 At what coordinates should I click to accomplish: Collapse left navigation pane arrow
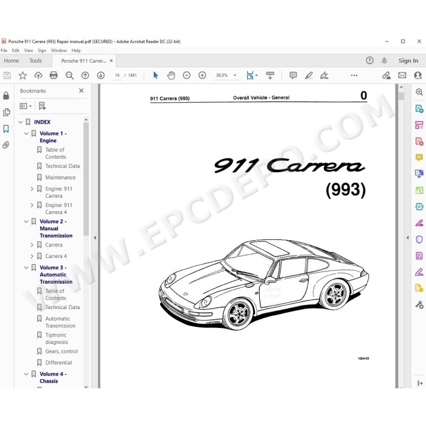[x=95, y=238]
